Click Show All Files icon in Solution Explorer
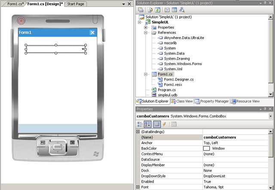The height and width of the screenshot is (190, 275). click(x=150, y=10)
